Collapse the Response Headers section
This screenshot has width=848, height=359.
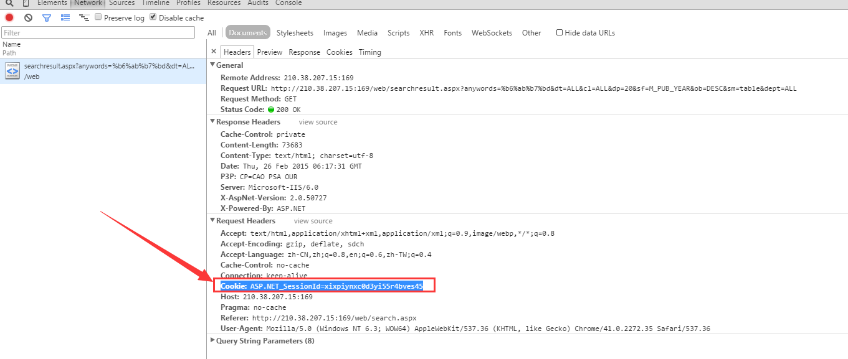(212, 121)
